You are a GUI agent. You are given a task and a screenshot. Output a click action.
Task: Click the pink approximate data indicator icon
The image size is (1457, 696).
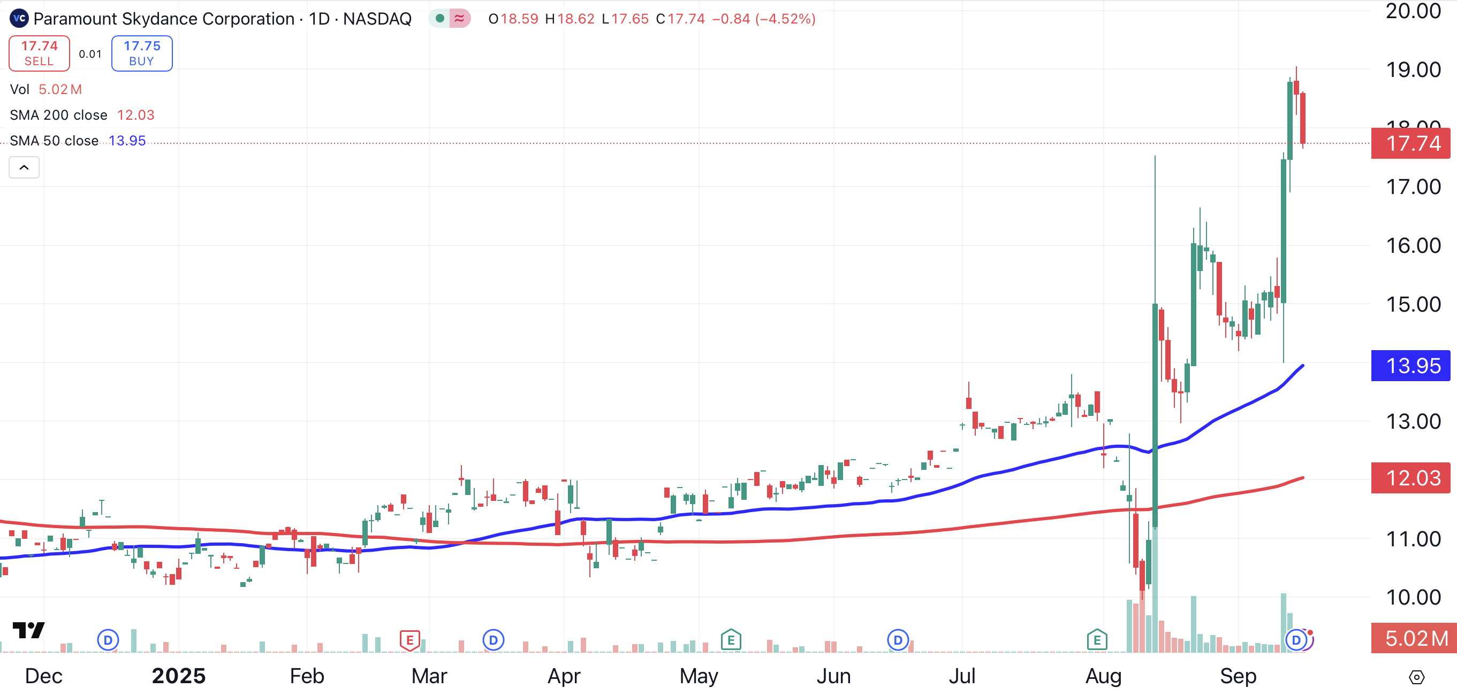pos(460,19)
